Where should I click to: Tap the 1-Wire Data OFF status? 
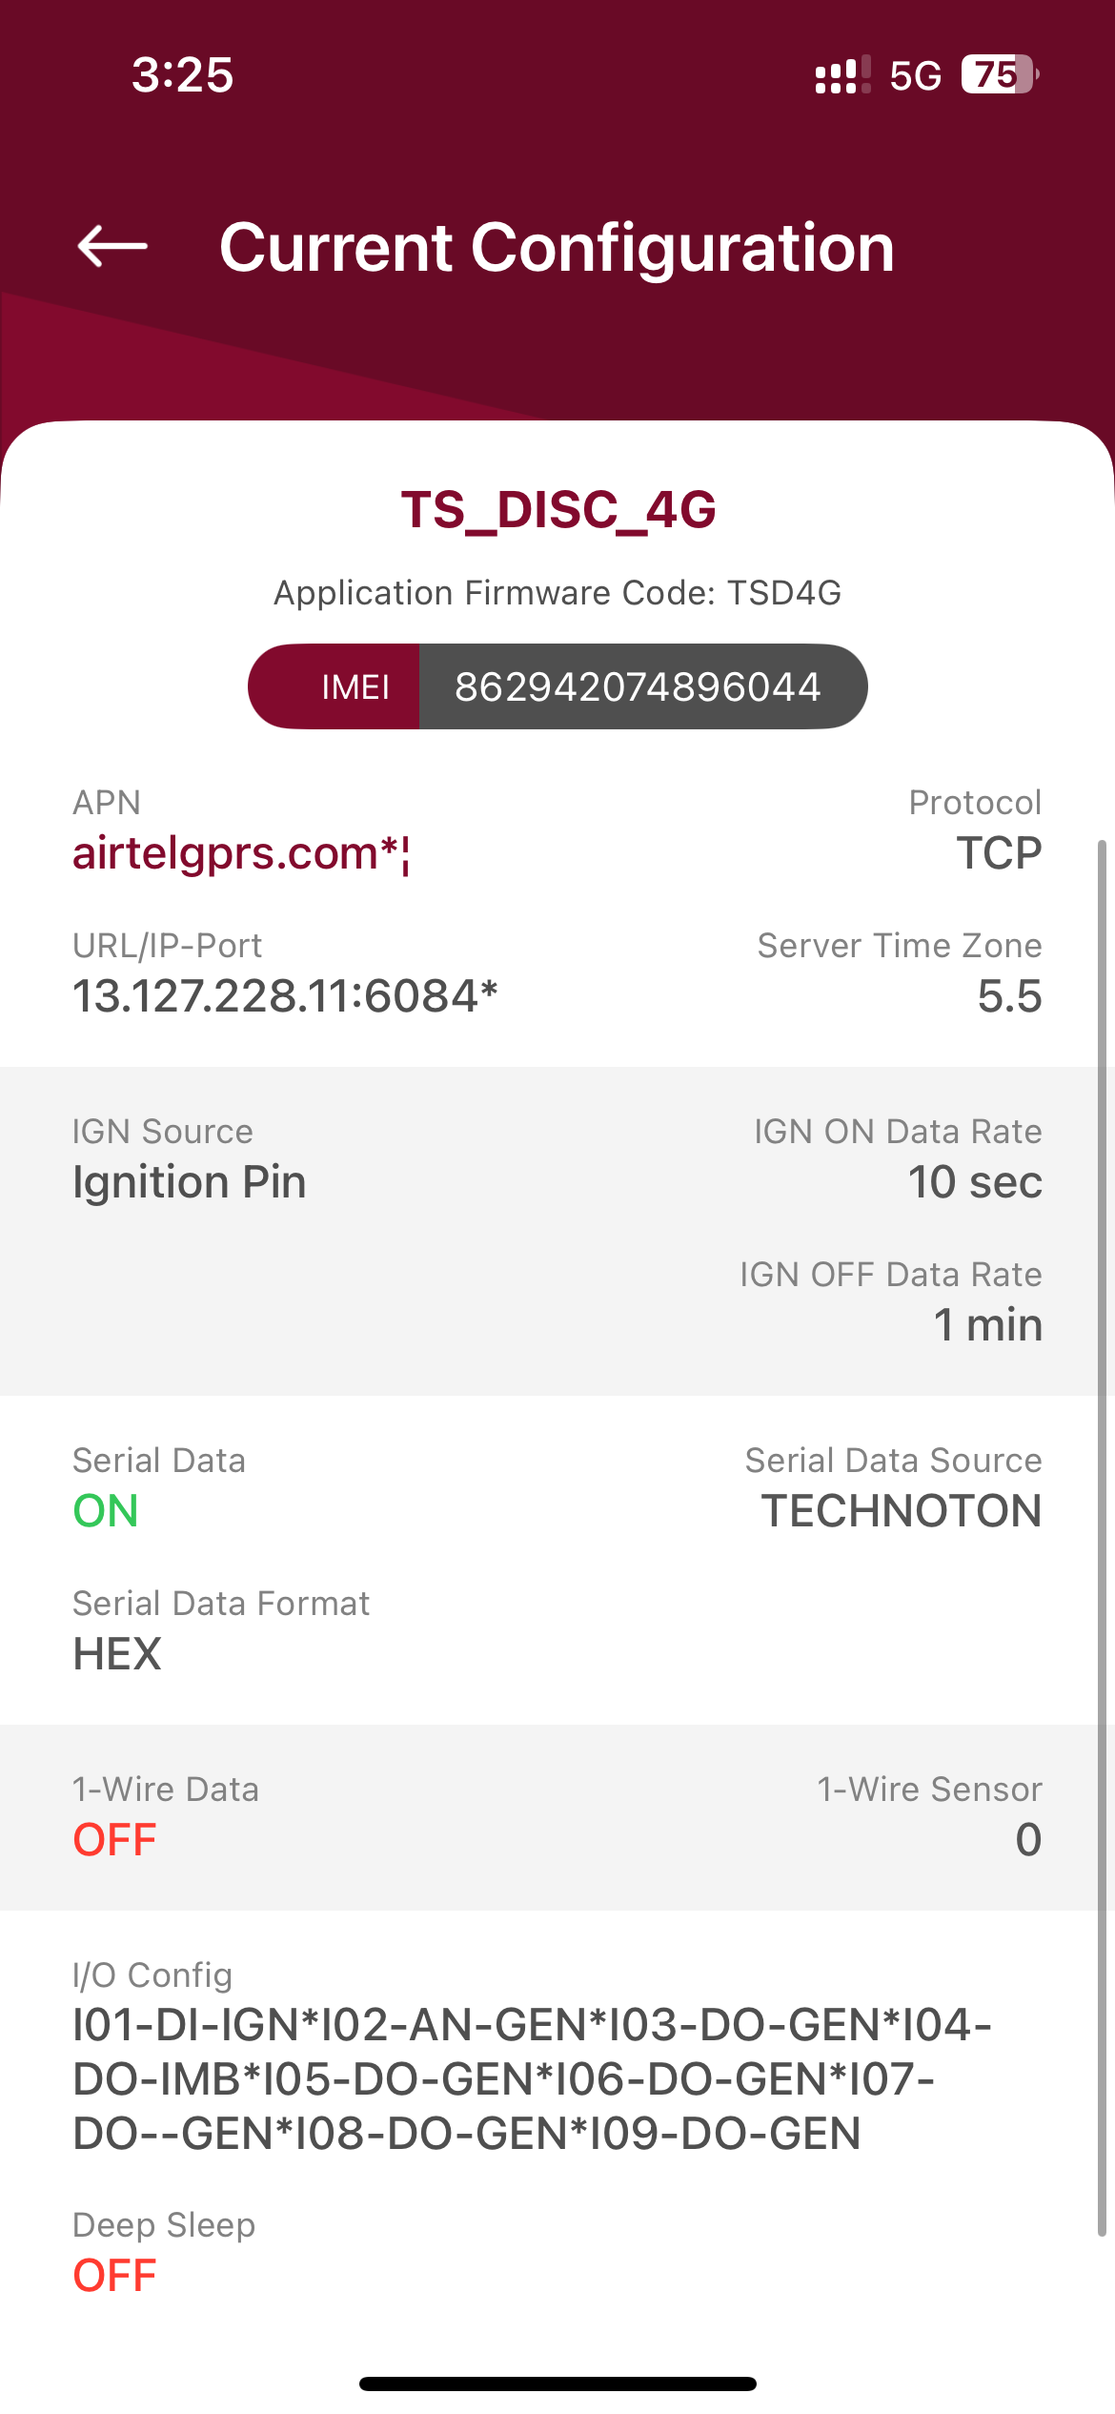114,1840
